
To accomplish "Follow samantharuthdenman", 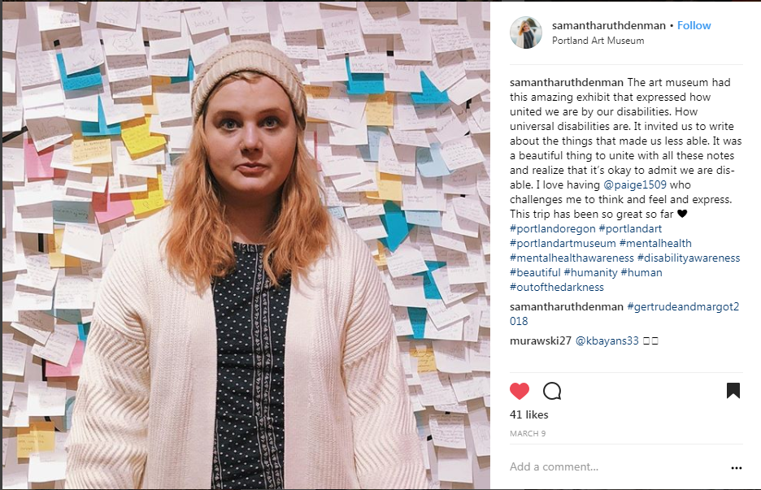I will 694,25.
